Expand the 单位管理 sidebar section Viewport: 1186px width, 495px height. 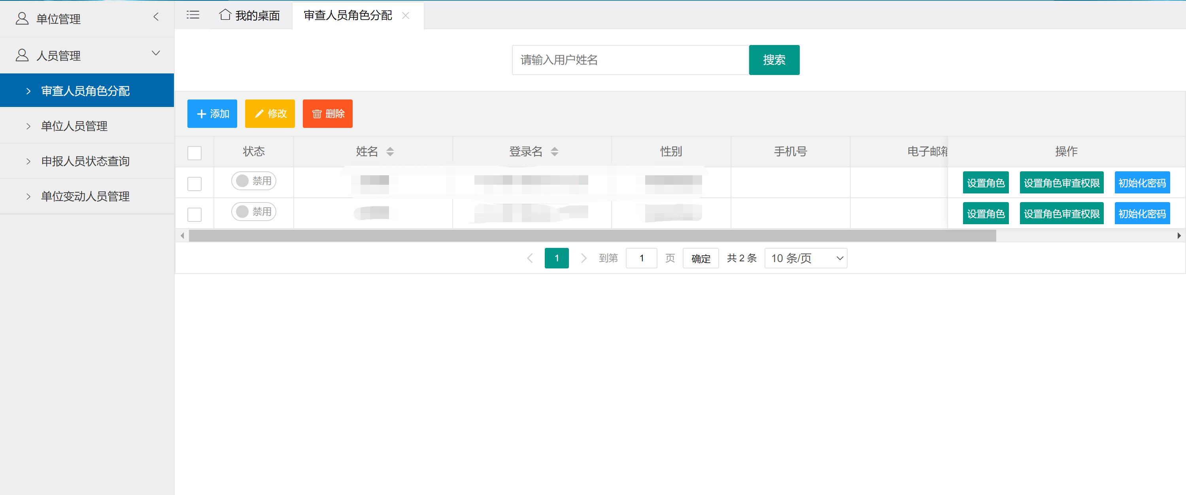pyautogui.click(x=156, y=17)
